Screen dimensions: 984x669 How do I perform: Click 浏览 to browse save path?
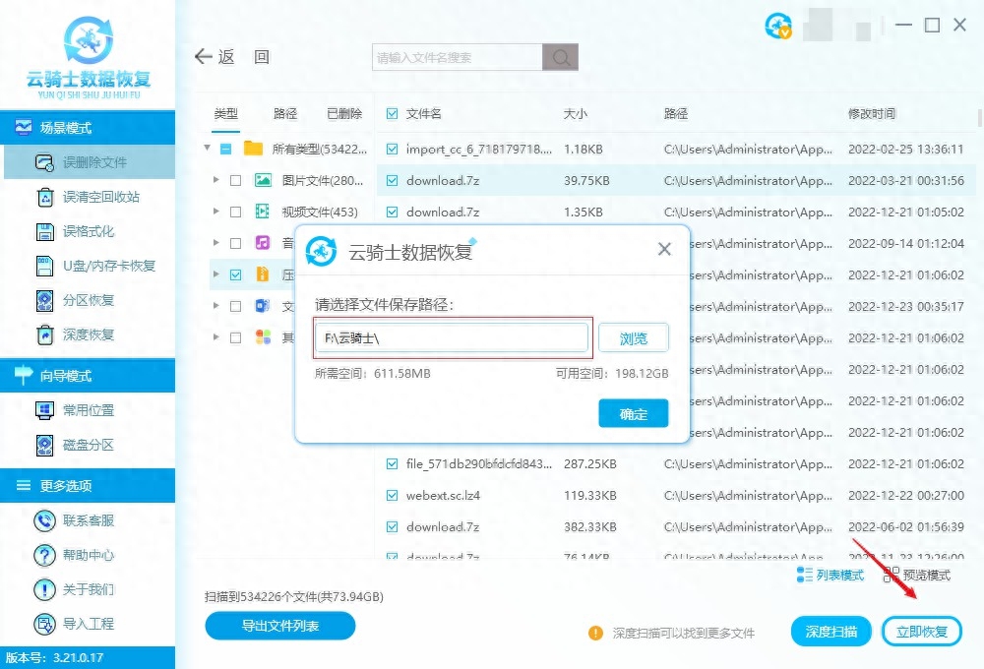tap(633, 338)
